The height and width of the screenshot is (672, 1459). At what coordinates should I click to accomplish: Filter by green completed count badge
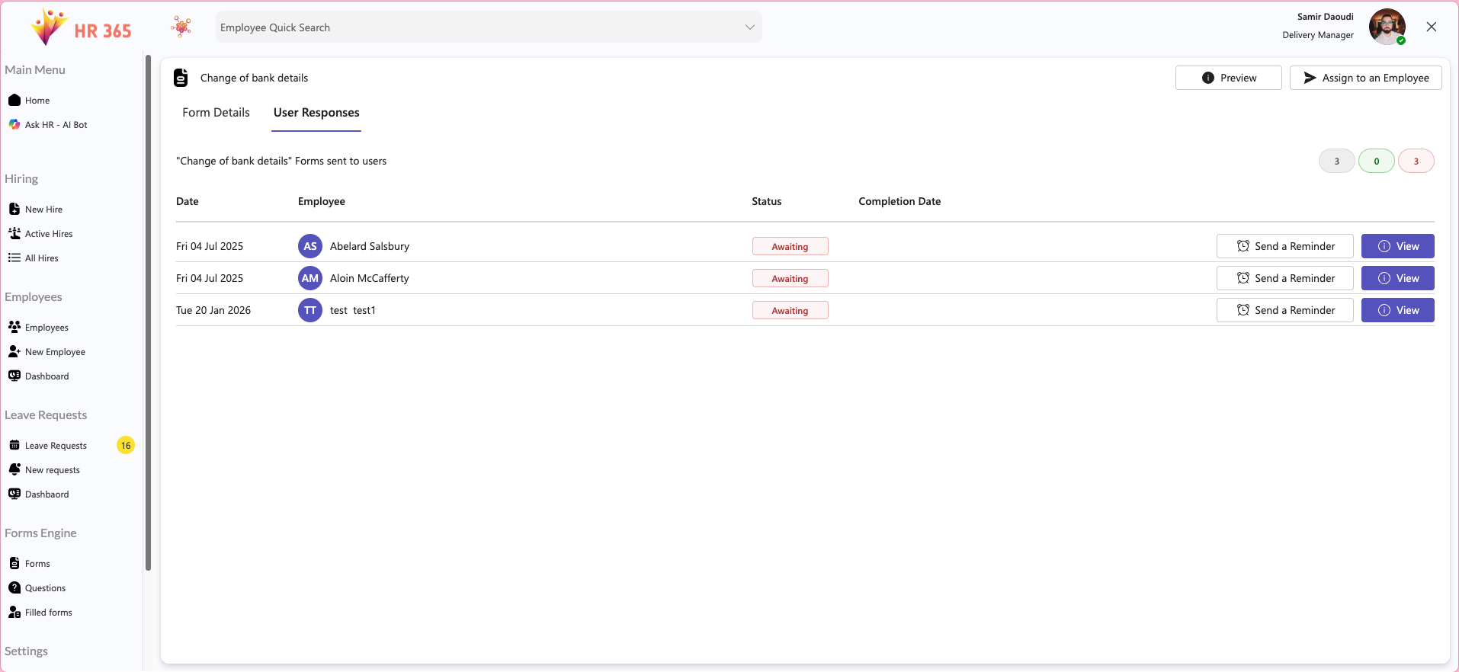(x=1376, y=161)
